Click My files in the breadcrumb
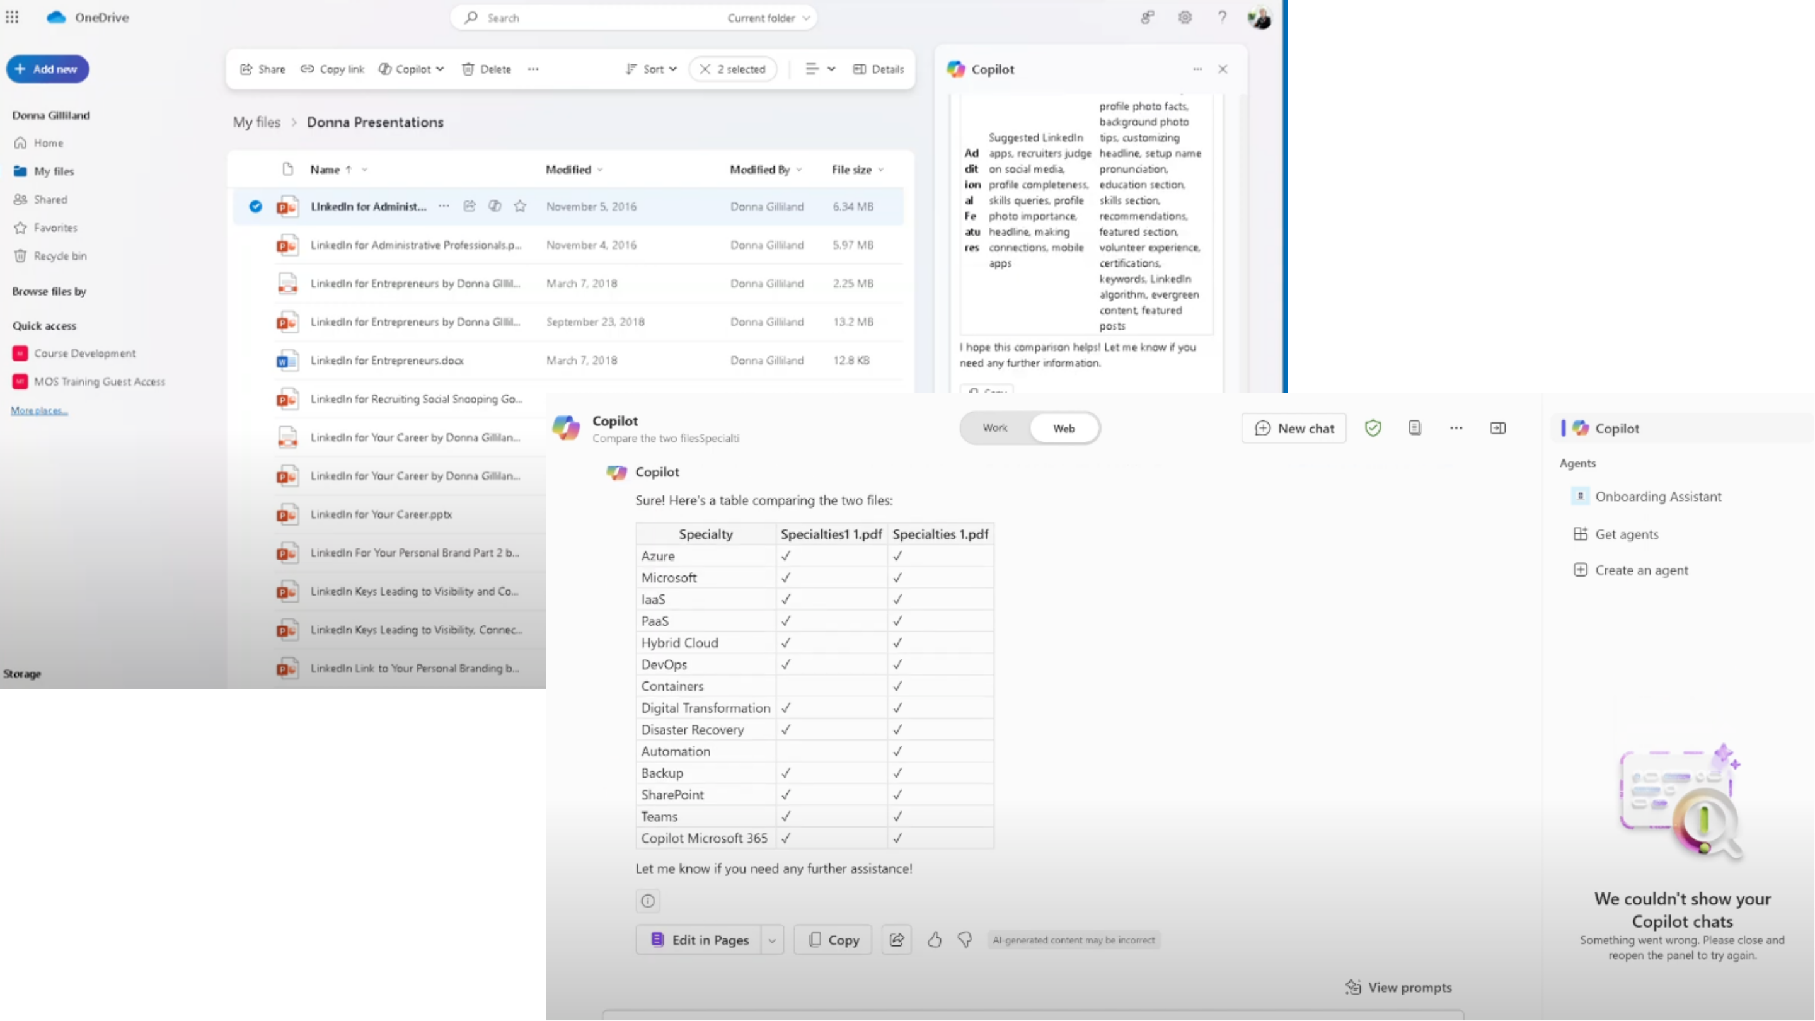The height and width of the screenshot is (1021, 1815). pos(256,122)
